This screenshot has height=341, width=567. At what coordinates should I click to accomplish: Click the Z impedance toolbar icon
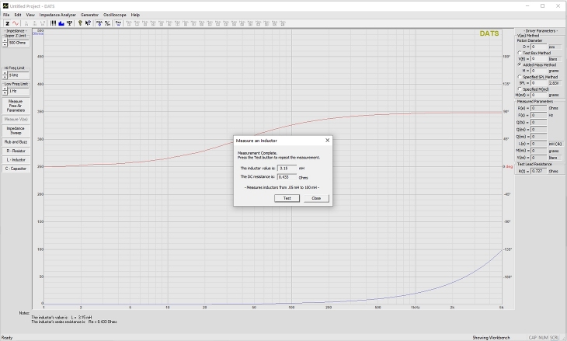[x=6, y=23]
